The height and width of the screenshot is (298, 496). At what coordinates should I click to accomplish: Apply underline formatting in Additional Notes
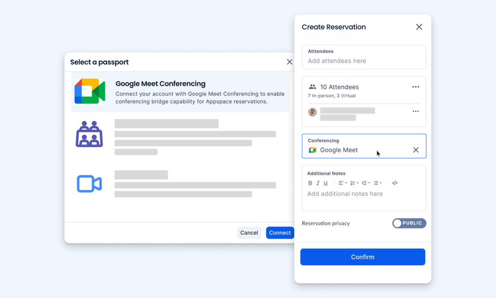coord(326,183)
